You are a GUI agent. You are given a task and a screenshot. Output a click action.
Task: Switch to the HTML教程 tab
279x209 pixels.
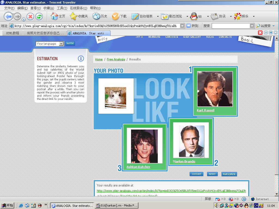13,33
